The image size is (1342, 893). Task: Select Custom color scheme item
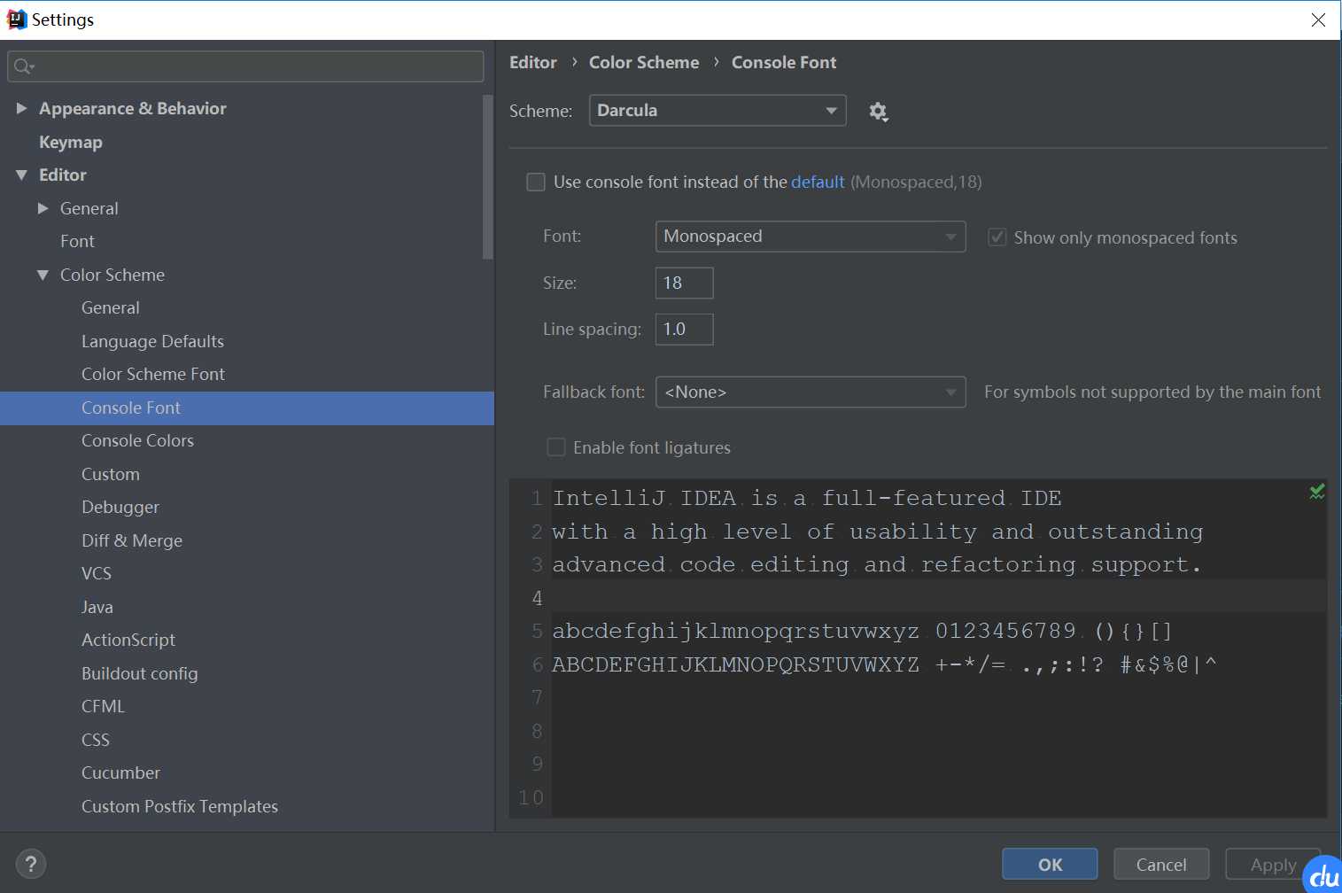[x=111, y=474]
